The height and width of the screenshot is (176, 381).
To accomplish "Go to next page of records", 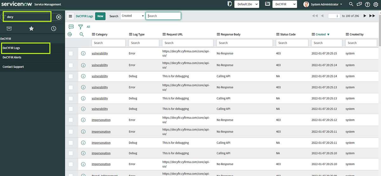I will click(x=365, y=16).
